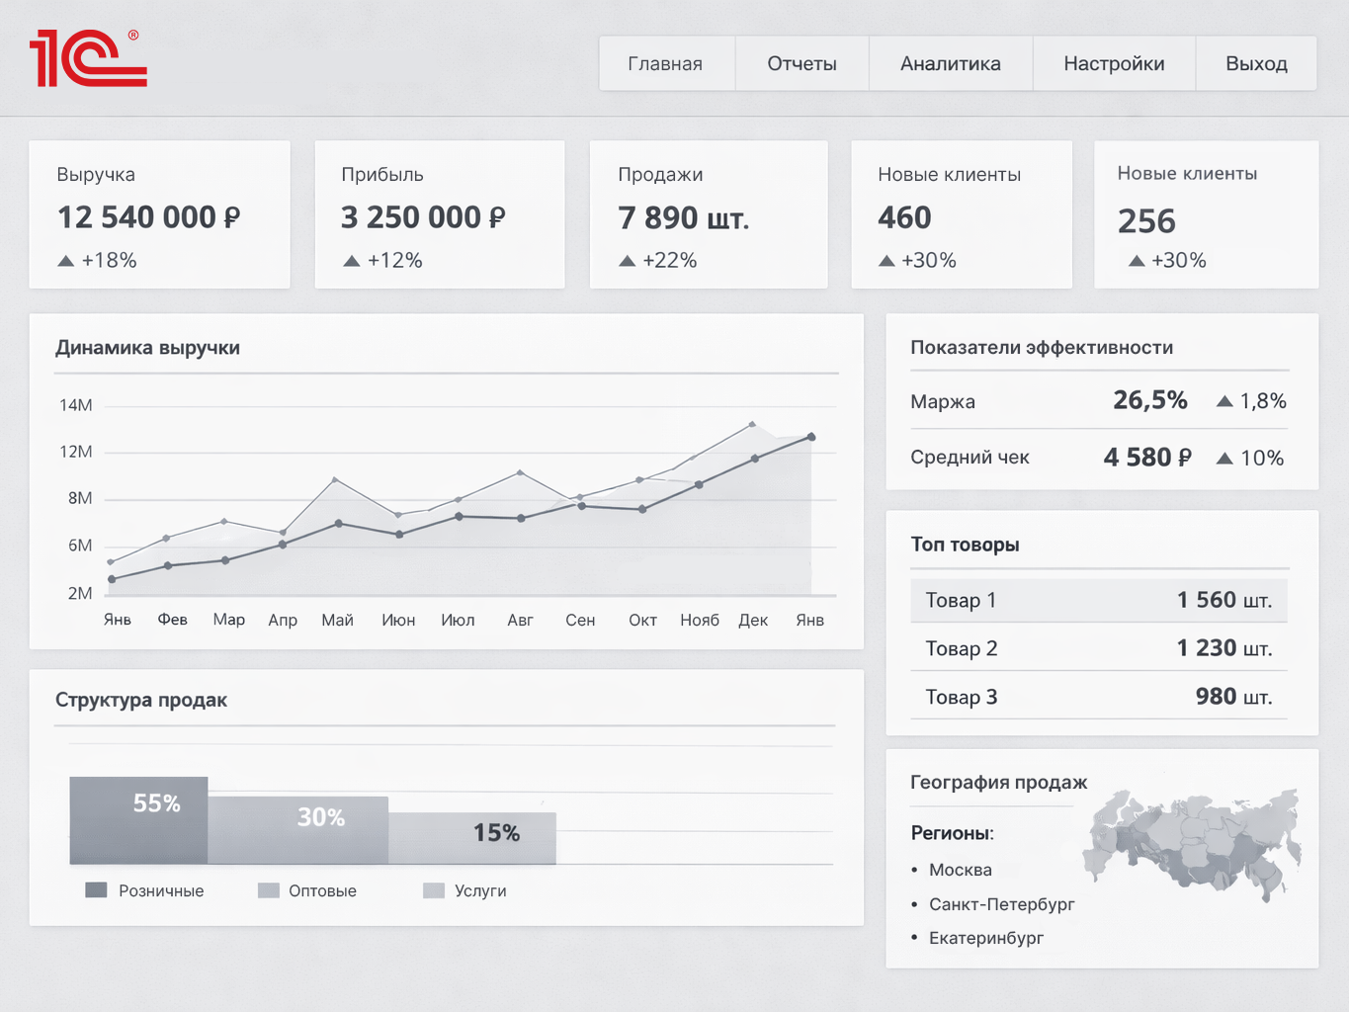Click the Фев label on the chart axis
This screenshot has width=1349, height=1012.
(x=172, y=620)
